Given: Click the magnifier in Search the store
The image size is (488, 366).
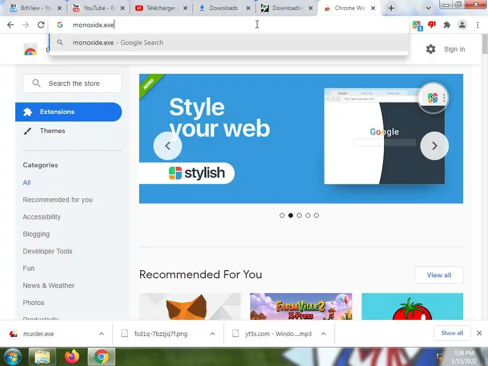Looking at the screenshot, I should (x=36, y=83).
